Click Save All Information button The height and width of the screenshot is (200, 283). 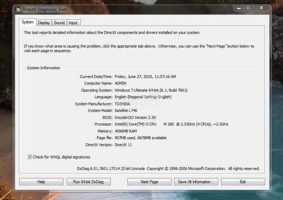coord(196,181)
